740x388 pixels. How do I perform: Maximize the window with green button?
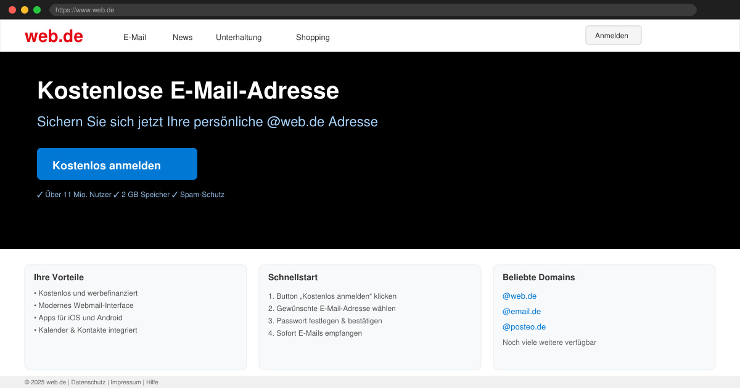37,10
